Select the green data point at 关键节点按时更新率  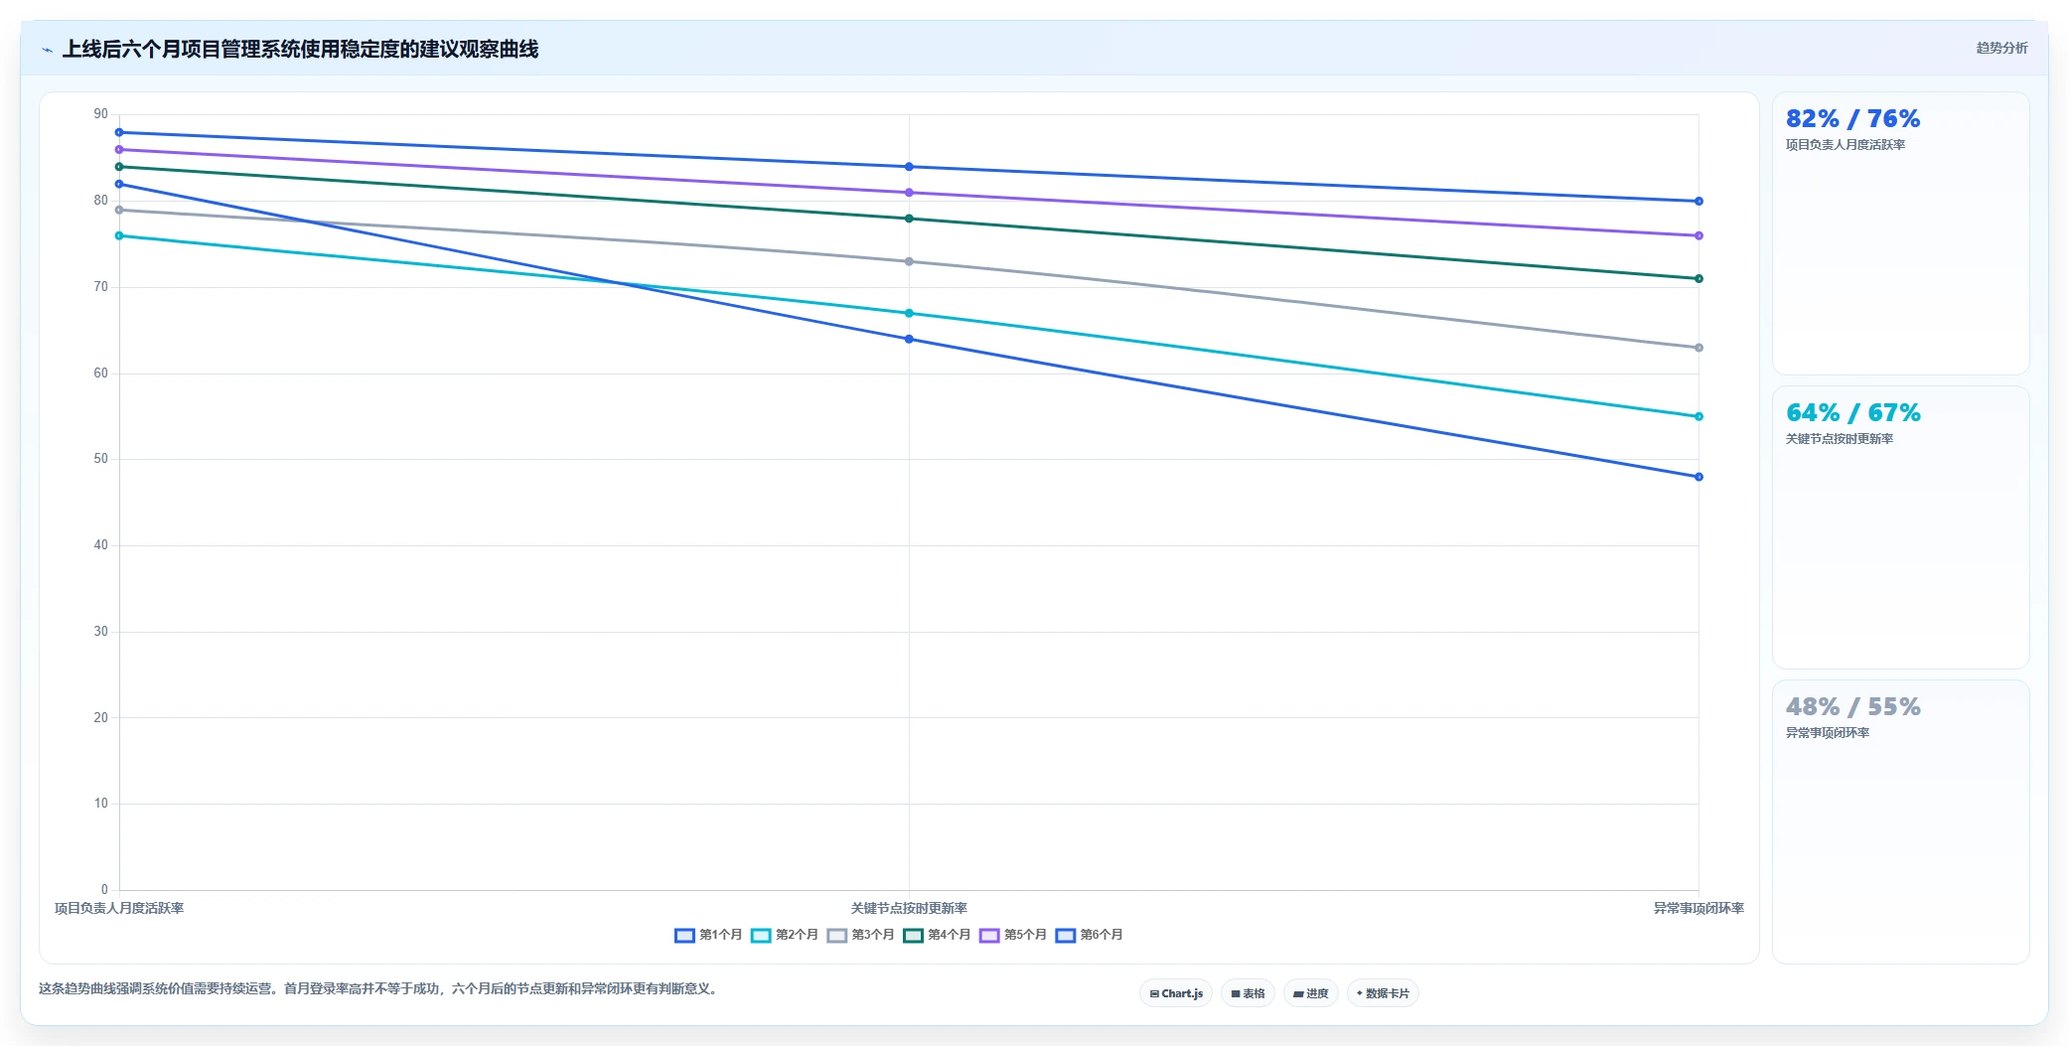point(909,219)
